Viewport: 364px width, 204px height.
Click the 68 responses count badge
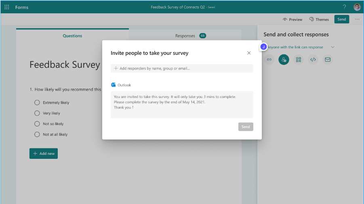pos(203,35)
